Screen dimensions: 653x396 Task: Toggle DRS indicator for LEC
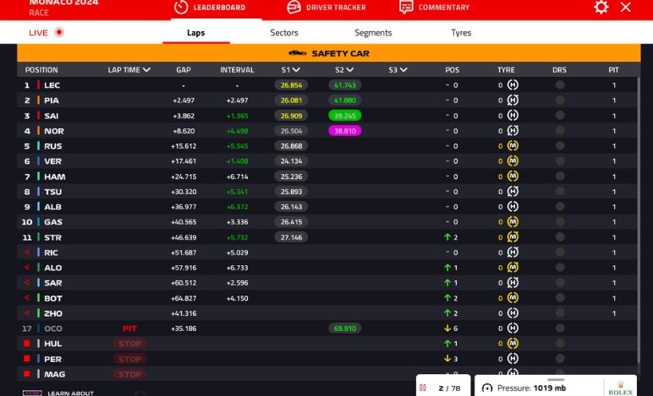tap(559, 85)
